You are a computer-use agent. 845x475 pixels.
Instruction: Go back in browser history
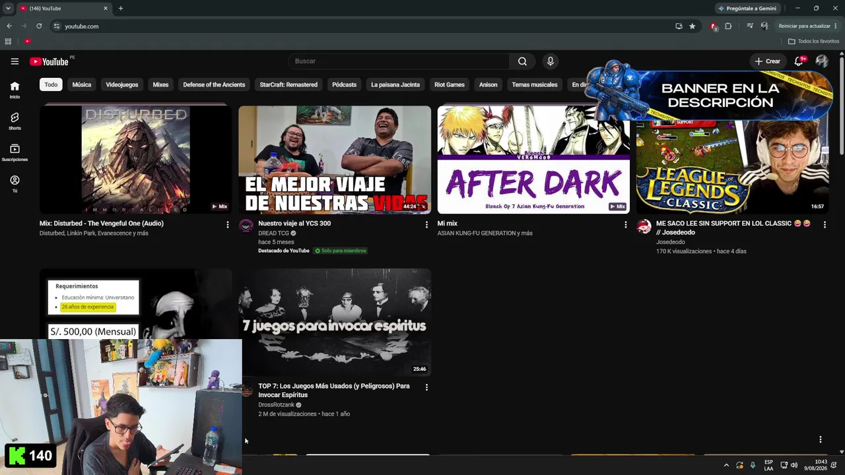coord(9,26)
